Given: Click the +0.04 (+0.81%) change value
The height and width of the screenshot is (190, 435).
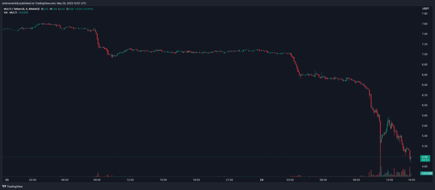Looking at the screenshot, I should pos(85,9).
